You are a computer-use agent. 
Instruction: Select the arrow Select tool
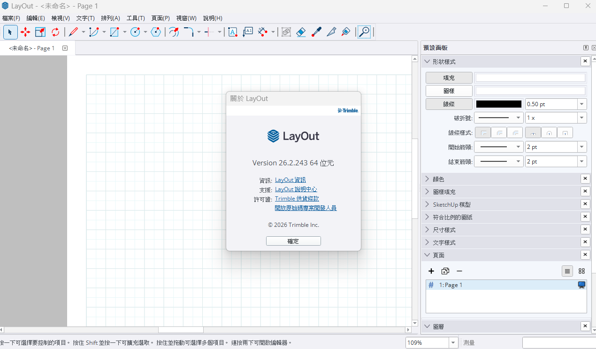point(10,32)
